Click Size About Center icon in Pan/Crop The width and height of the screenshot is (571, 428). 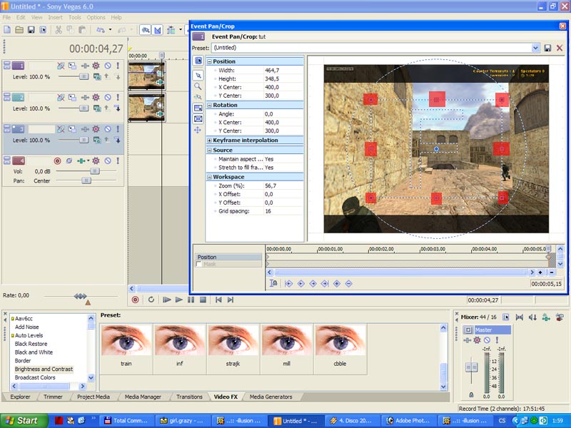198,119
